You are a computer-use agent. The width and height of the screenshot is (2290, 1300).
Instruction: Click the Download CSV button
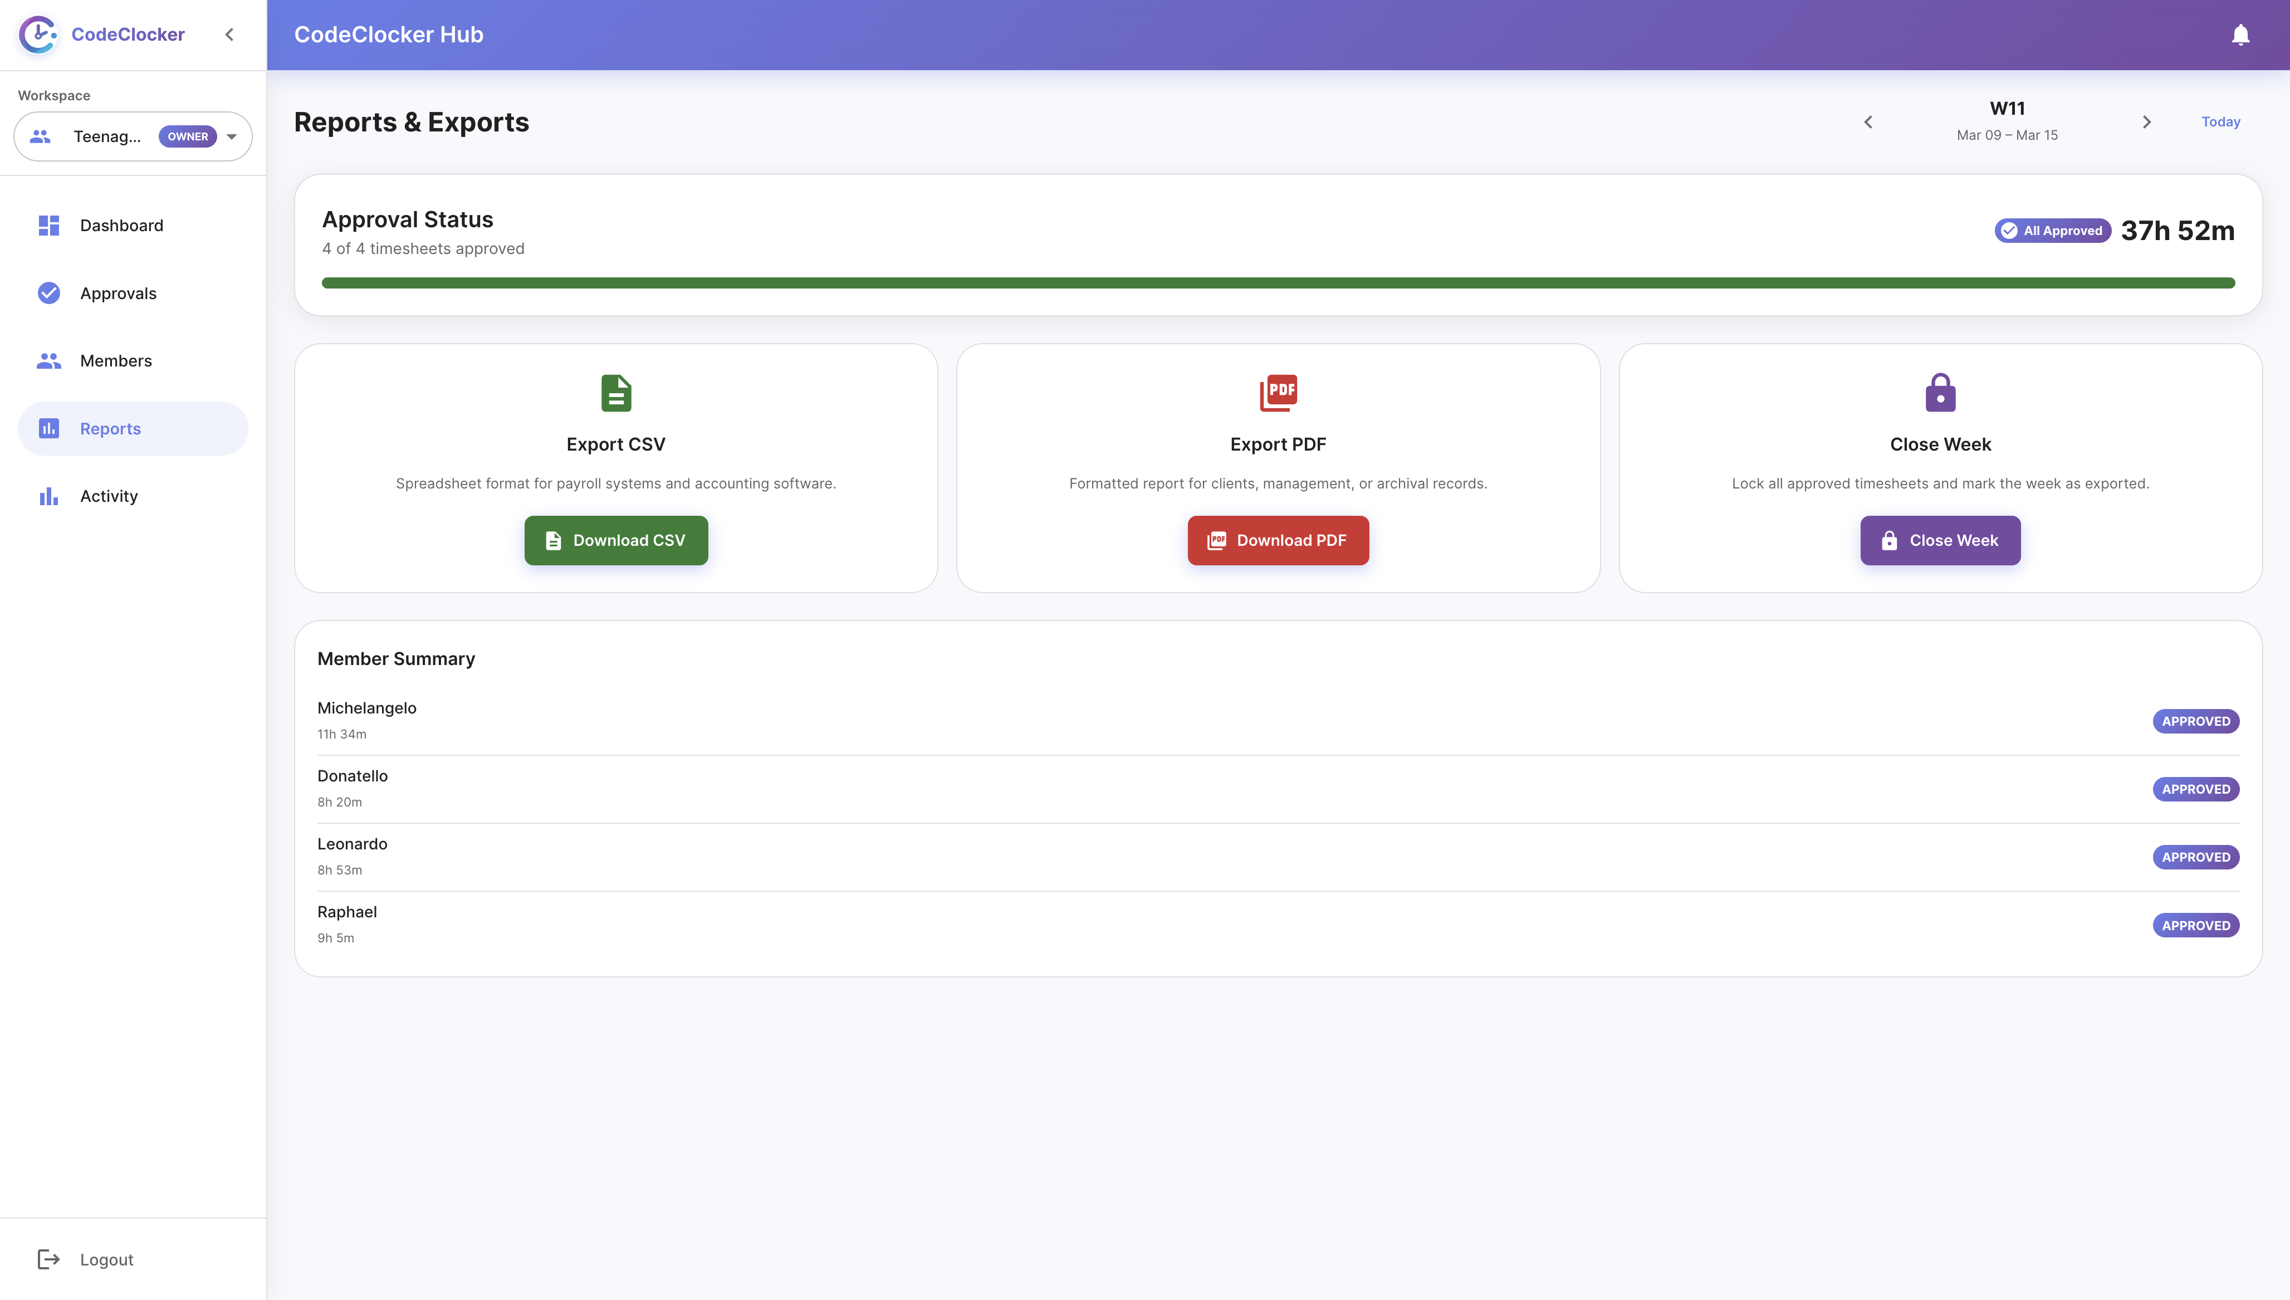616,540
